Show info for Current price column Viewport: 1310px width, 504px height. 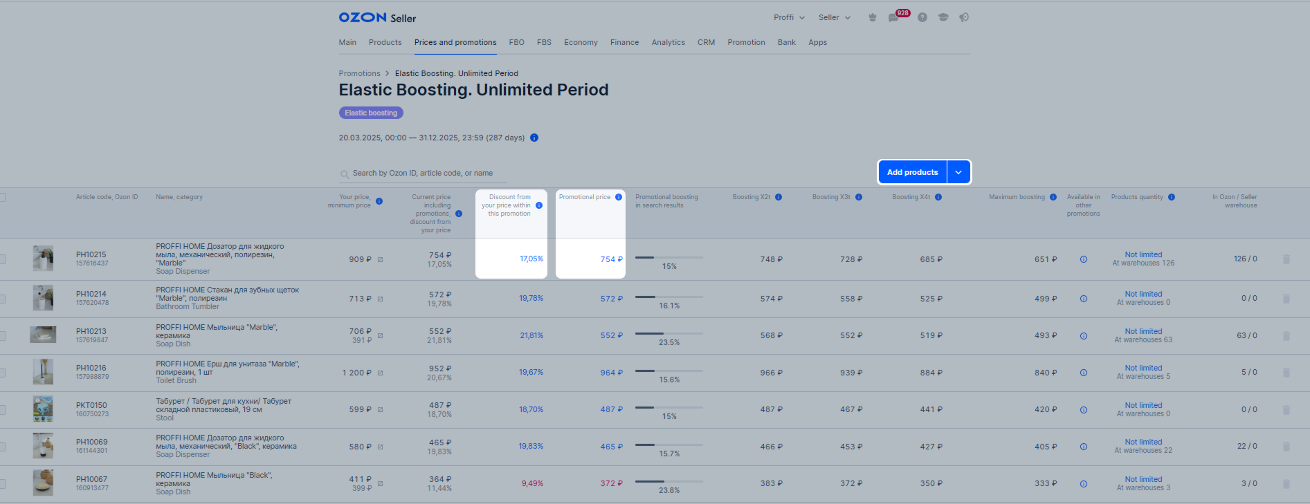tap(459, 214)
